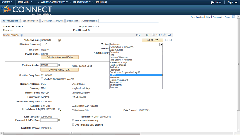Select Rehire in the Action list
240x135 pixels.
coord(136,75)
